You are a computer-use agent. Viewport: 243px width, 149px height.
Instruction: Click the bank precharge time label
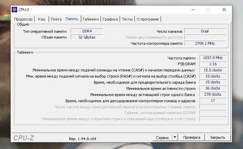(145, 82)
